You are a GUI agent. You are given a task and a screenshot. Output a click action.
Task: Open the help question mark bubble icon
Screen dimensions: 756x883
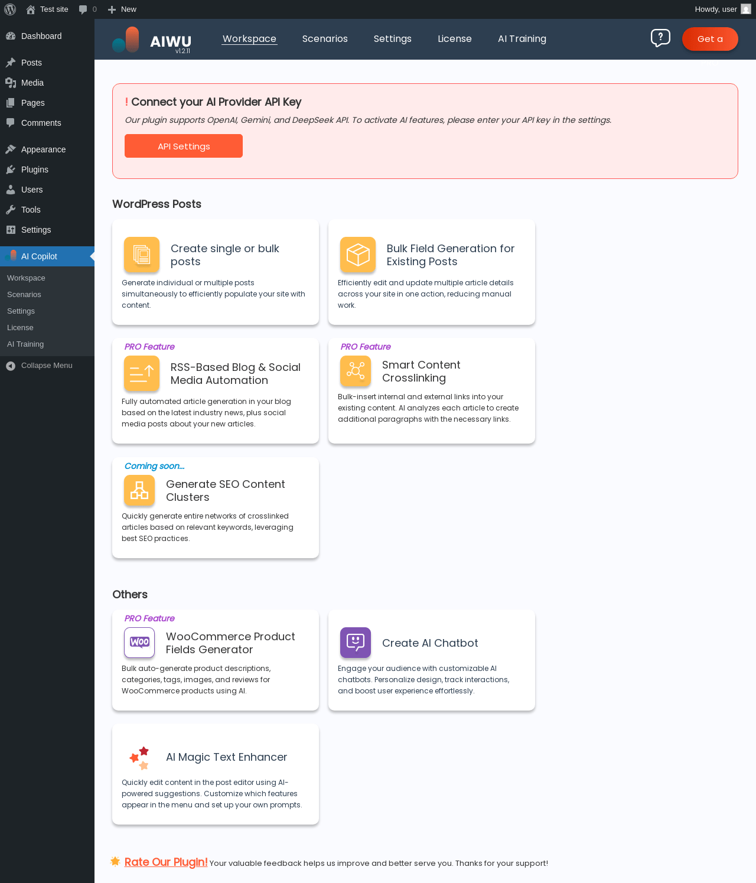(660, 38)
